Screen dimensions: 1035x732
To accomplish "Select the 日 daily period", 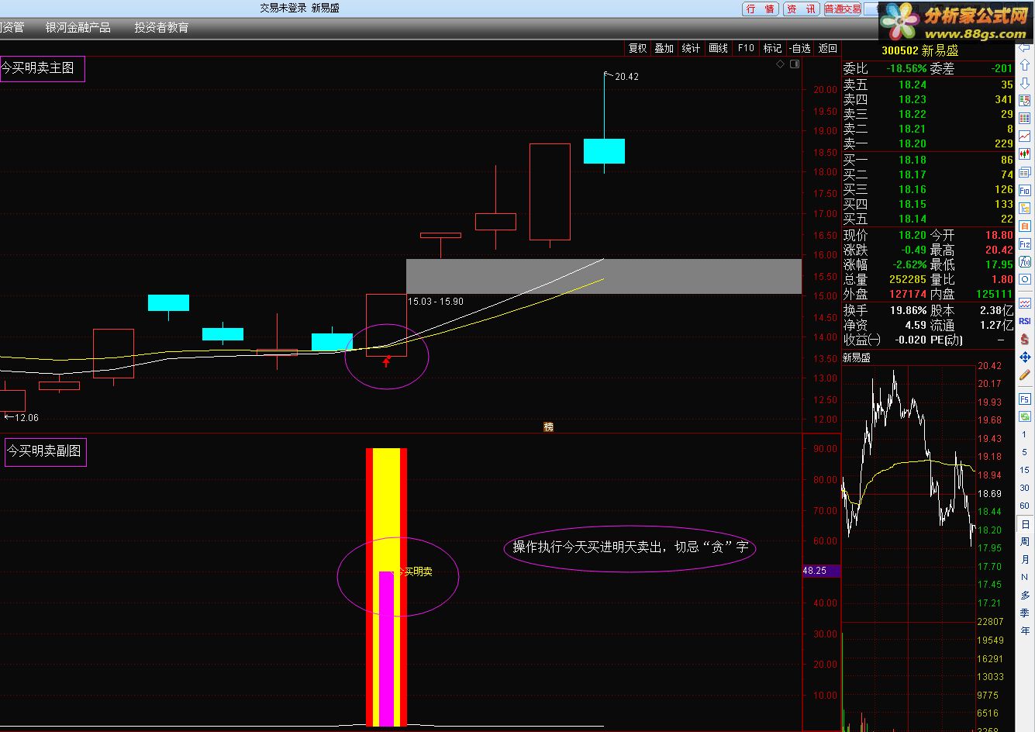I will click(x=1025, y=524).
